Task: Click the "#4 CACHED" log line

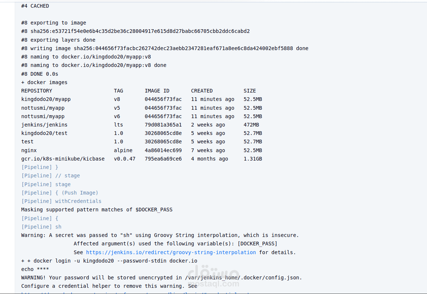Action: tap(35, 6)
